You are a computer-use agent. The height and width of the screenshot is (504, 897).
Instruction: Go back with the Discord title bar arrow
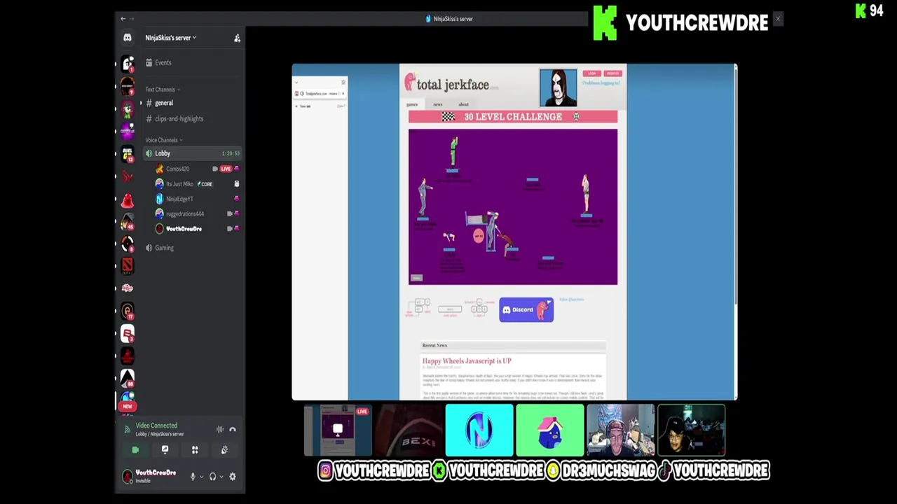tap(123, 19)
